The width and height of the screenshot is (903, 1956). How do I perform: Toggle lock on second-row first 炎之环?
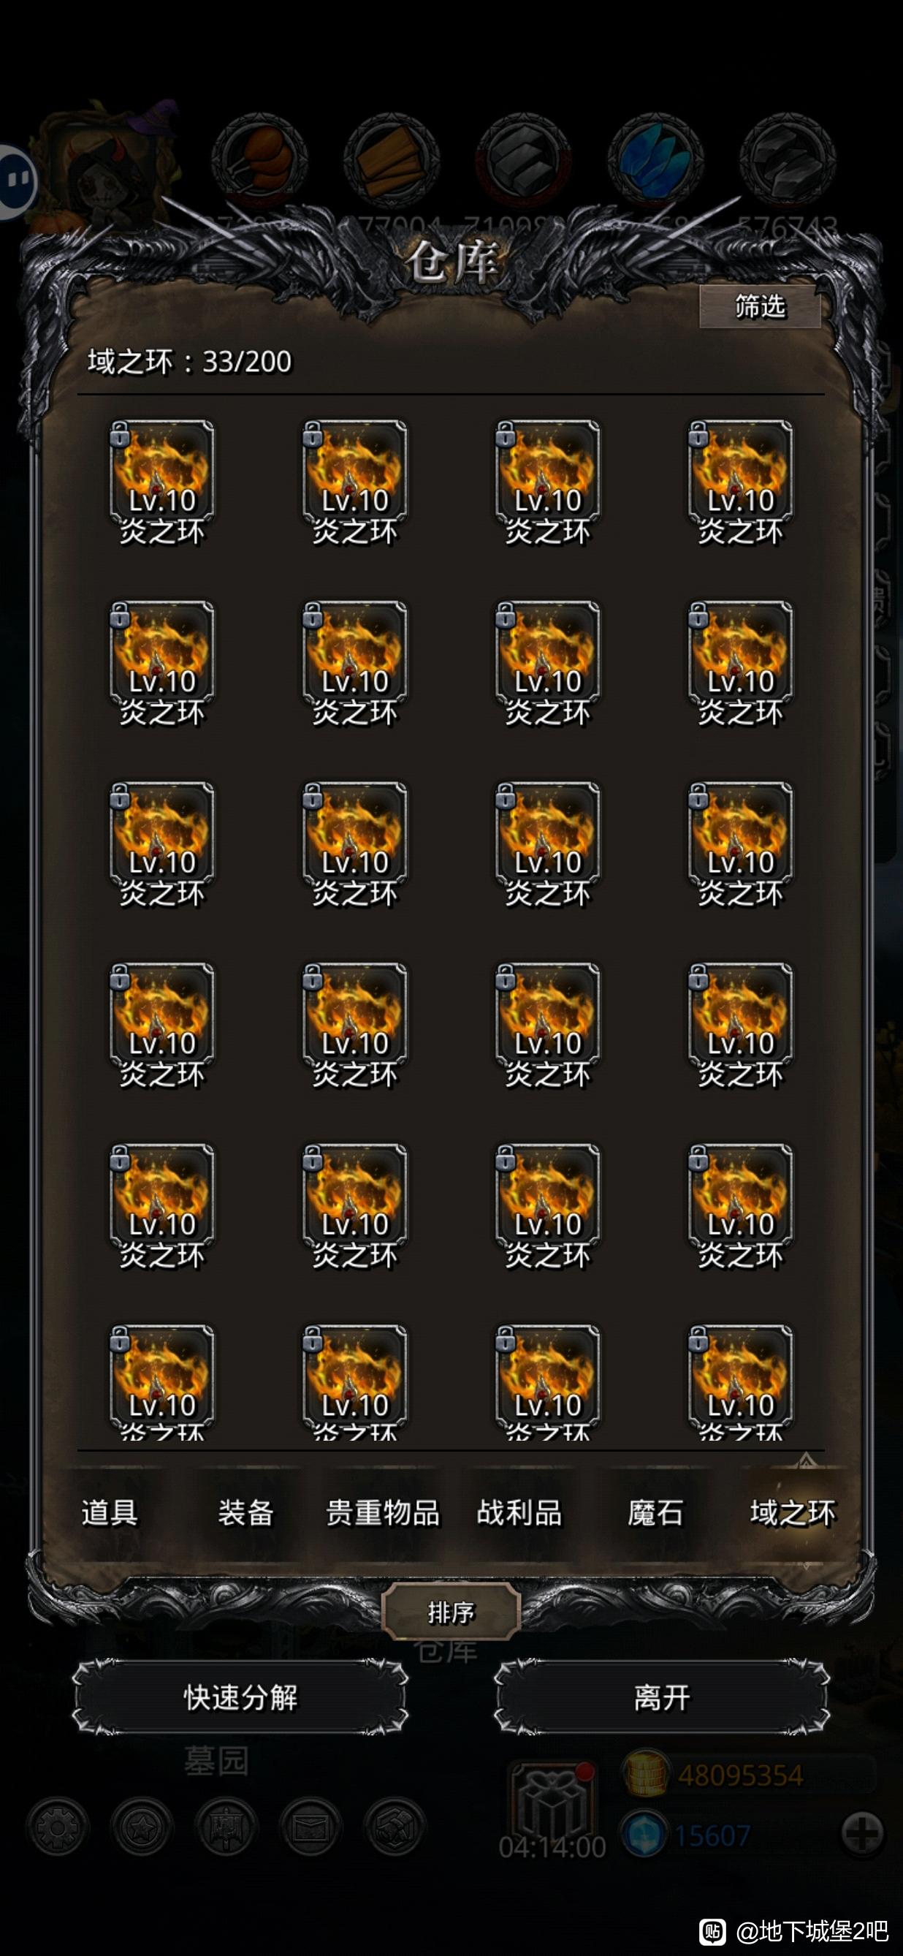[120, 615]
